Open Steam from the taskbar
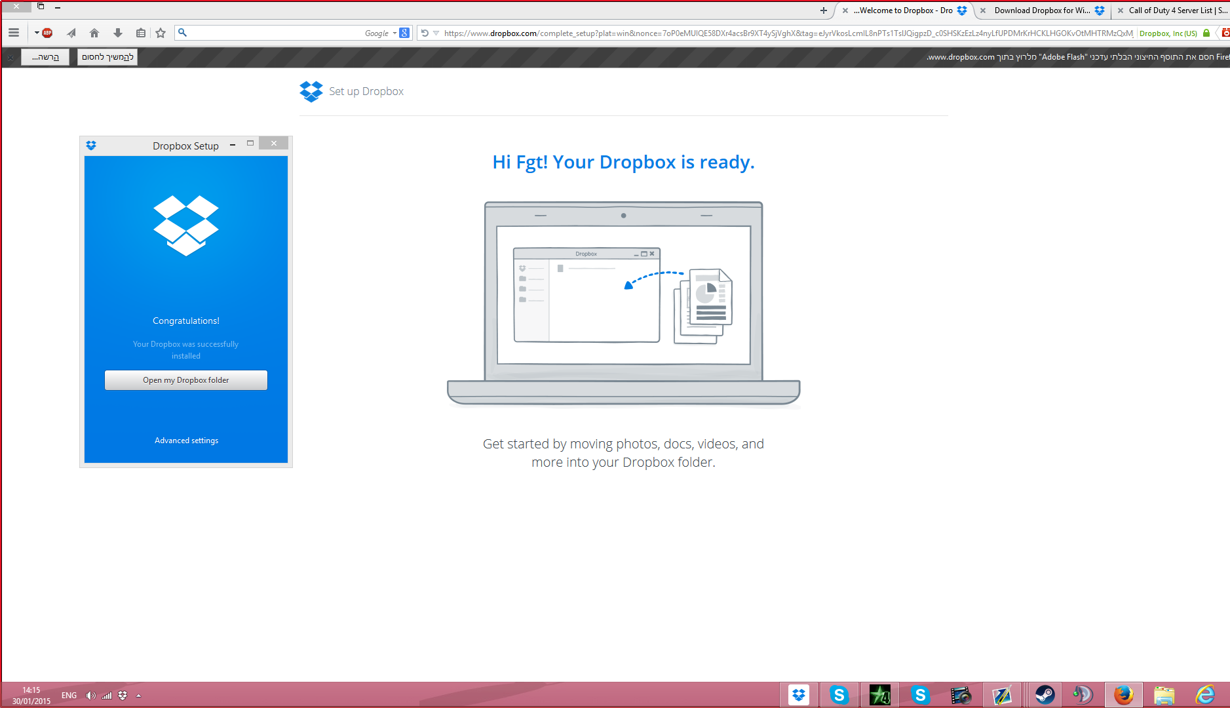The width and height of the screenshot is (1230, 708). tap(1045, 695)
